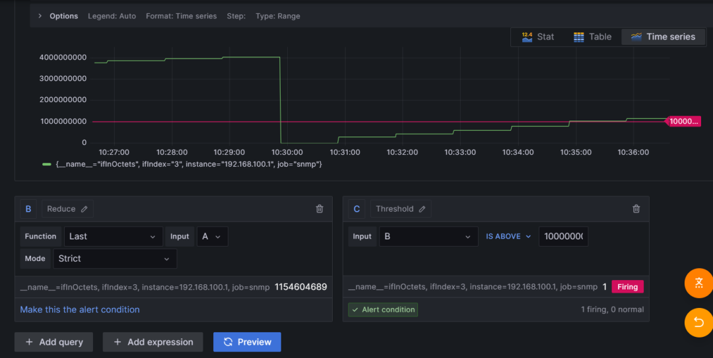
Task: Click the orange translate floating button
Action: point(699,283)
